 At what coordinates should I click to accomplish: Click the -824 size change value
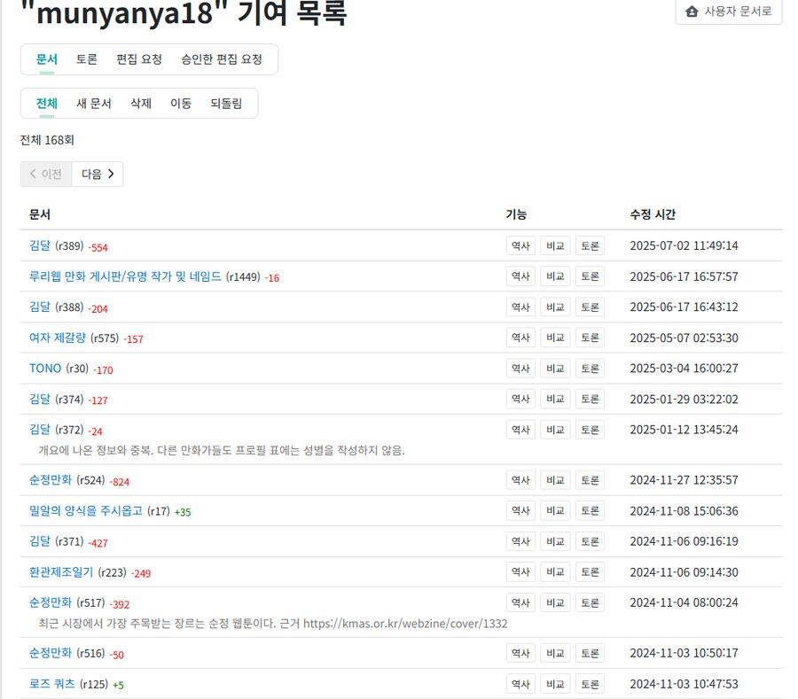click(120, 482)
